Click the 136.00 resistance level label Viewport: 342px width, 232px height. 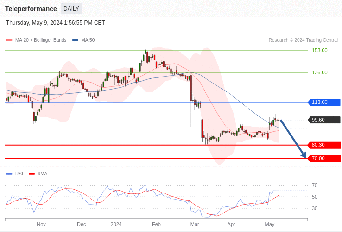click(319, 72)
